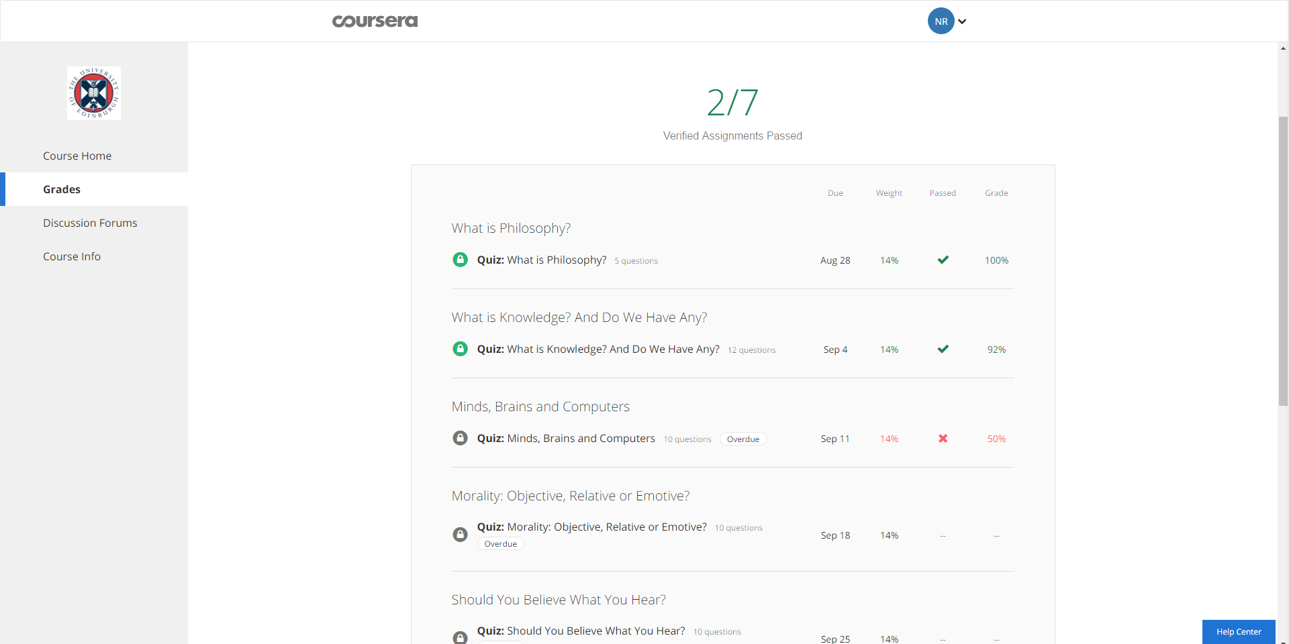Click the lock icon next to 'Minds, Brains and Computers'
The height and width of the screenshot is (644, 1289).
click(460, 438)
